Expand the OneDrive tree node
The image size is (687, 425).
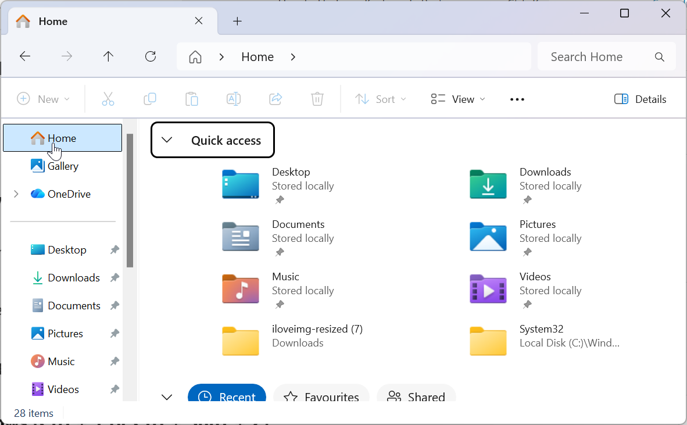click(x=16, y=194)
